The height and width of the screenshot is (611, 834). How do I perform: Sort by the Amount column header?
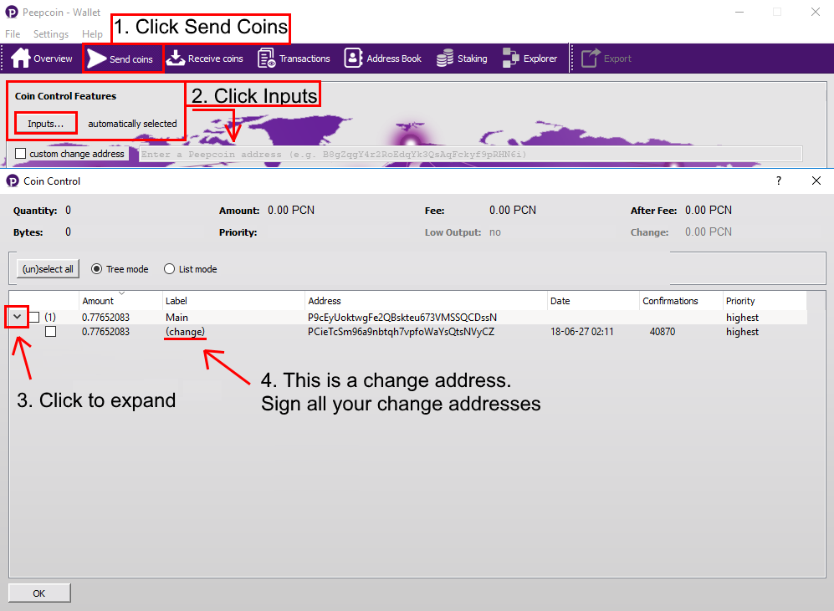(x=120, y=301)
